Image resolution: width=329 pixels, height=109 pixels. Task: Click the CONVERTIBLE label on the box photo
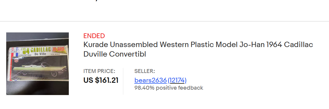click(25, 55)
